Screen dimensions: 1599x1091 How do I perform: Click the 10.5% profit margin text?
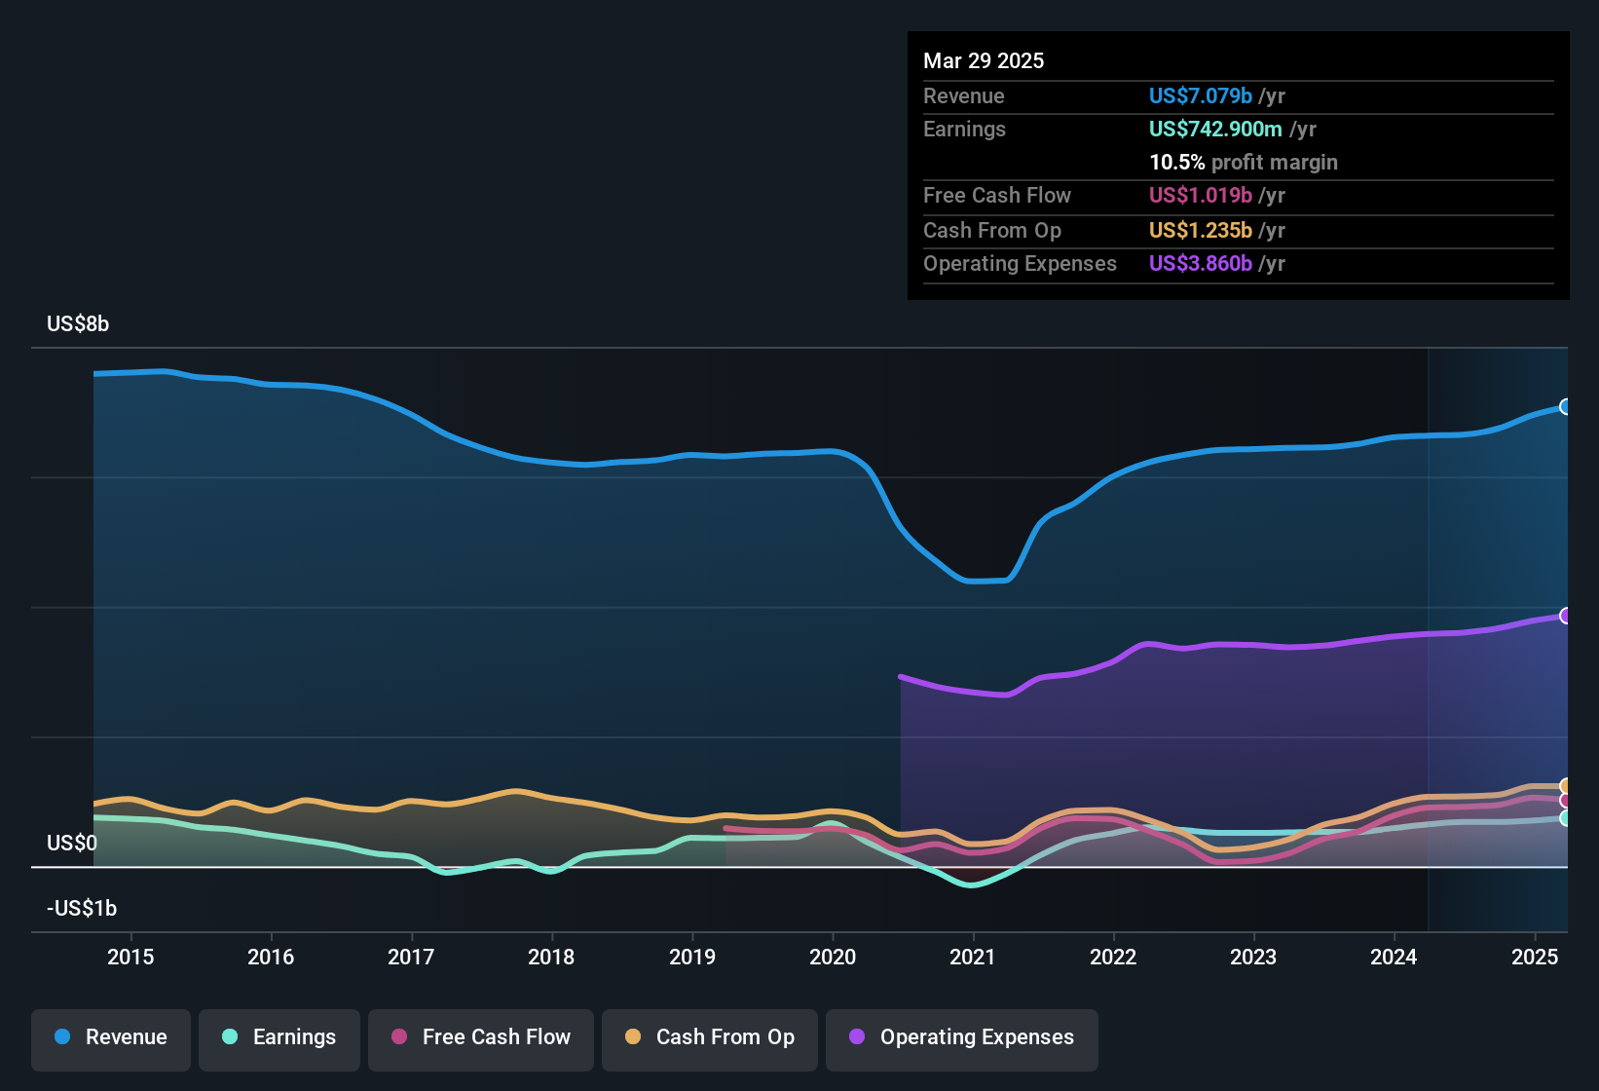[1244, 162]
